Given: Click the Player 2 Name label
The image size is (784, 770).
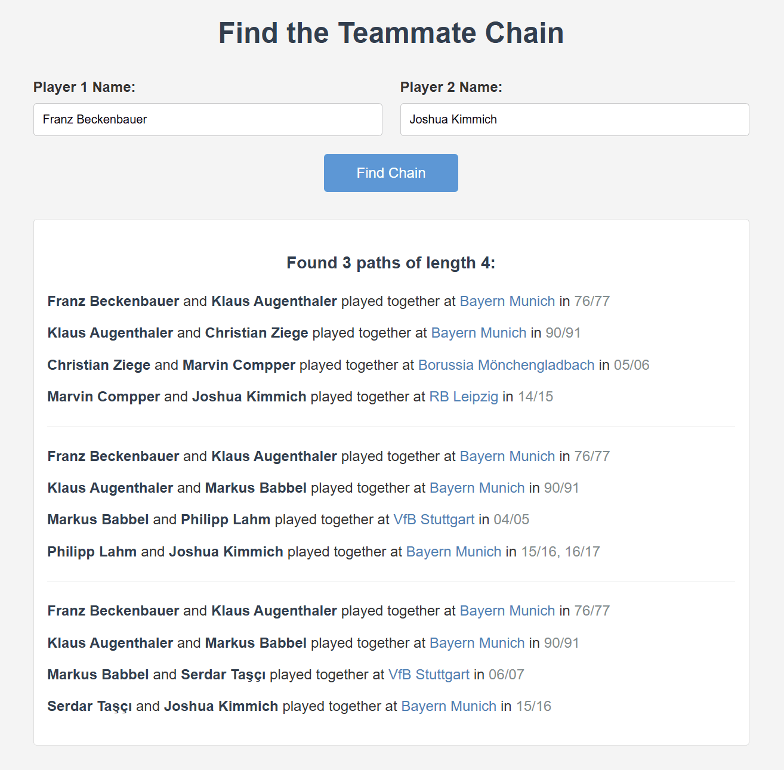Looking at the screenshot, I should pos(452,87).
